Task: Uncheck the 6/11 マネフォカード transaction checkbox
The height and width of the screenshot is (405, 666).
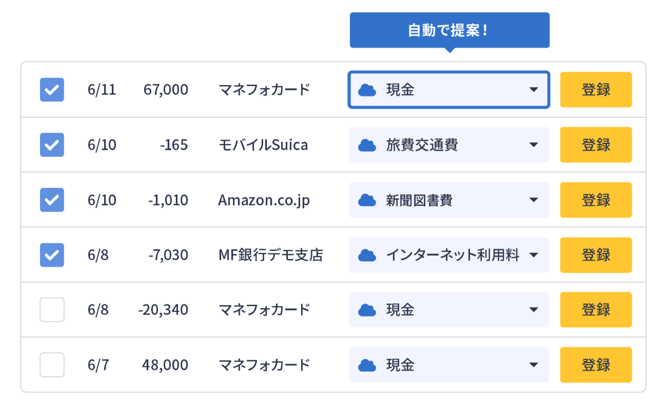Action: 51,89
